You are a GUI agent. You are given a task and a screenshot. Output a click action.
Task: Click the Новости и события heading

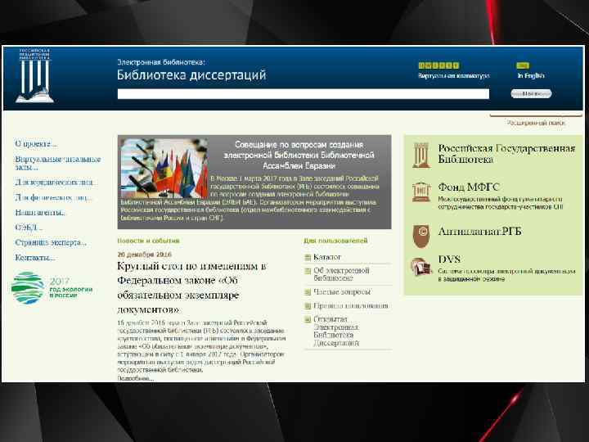coord(148,241)
